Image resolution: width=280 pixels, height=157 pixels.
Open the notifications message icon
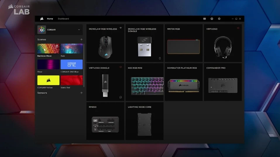coord(205,19)
